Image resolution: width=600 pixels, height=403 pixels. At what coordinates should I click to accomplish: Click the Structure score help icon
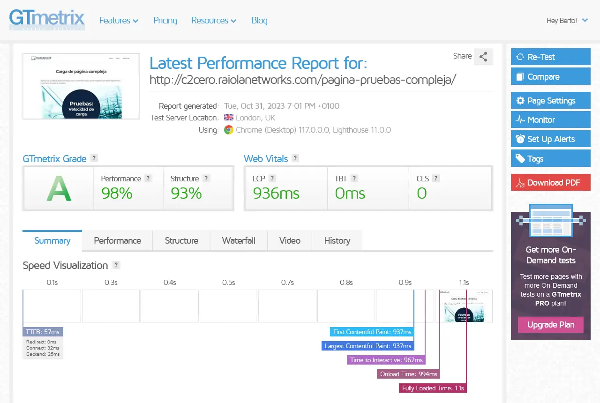click(206, 179)
